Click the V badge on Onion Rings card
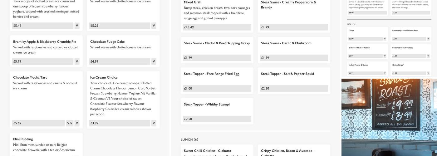 coord(428,73)
